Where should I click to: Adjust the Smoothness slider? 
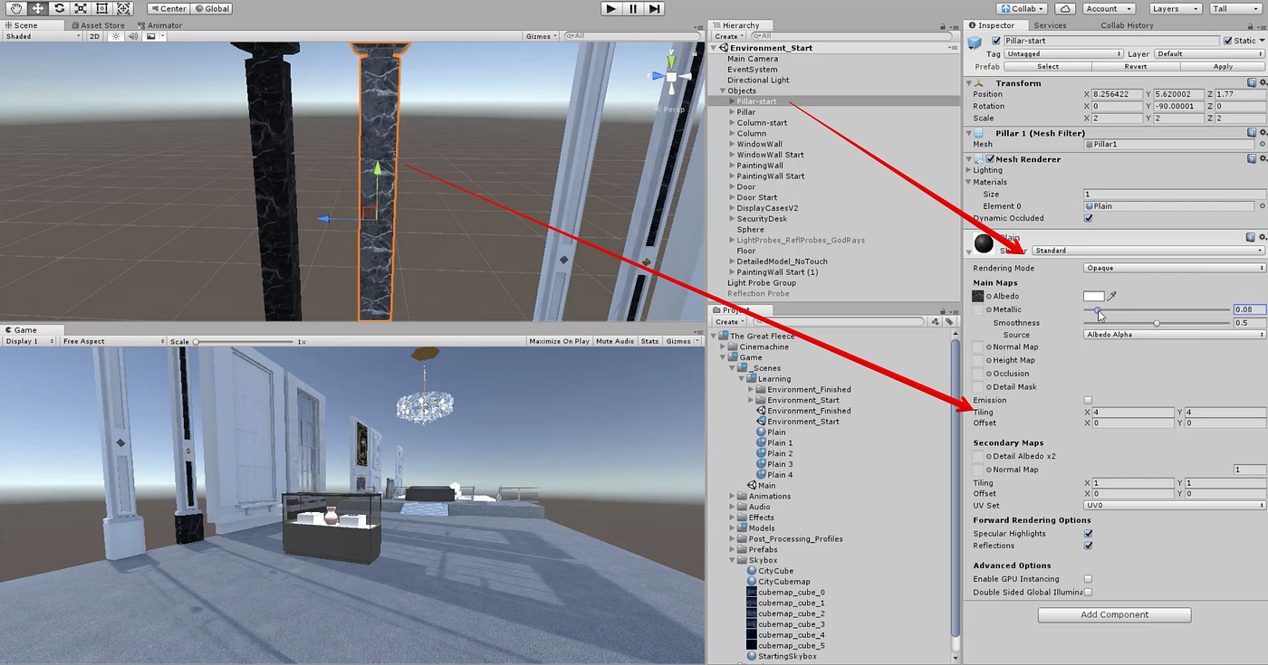[x=1156, y=323]
